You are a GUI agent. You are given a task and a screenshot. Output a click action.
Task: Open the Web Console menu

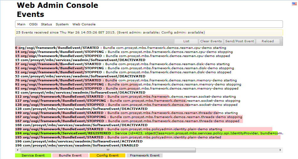point(84,24)
